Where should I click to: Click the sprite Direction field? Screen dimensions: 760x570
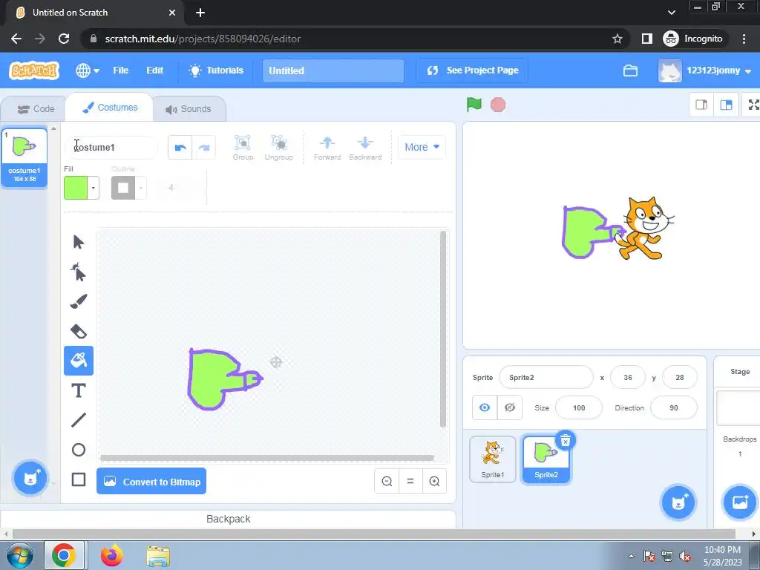(674, 407)
